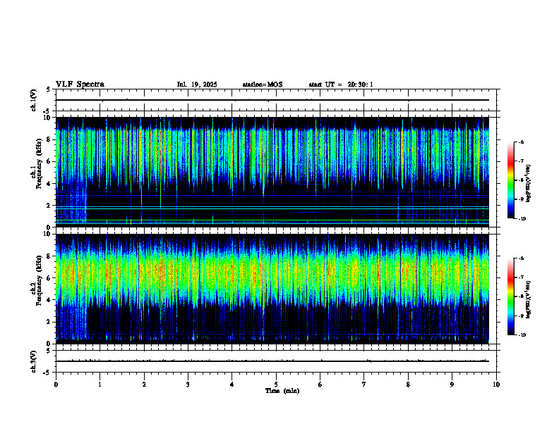559x431 pixels.
Task: Click the '4' tick on the time axis
Action: [232, 385]
